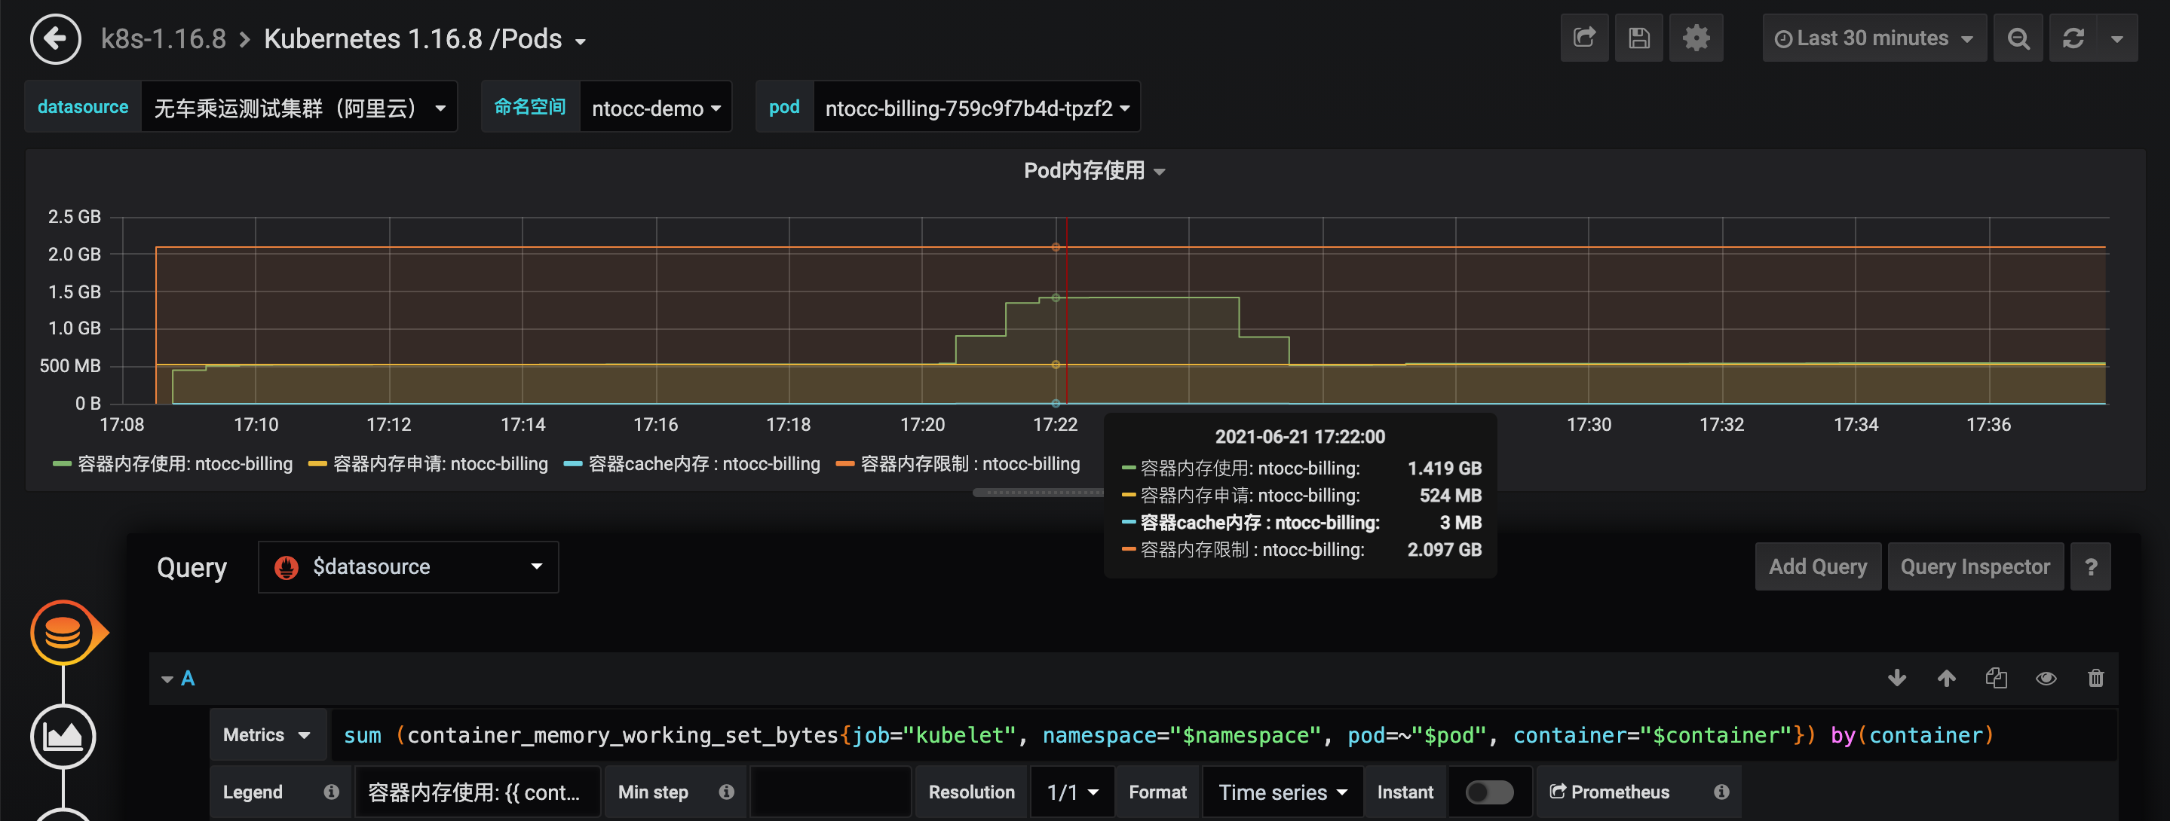Enable the Instant query toggle
Image resolution: width=2170 pixels, height=821 pixels.
[x=1489, y=792]
